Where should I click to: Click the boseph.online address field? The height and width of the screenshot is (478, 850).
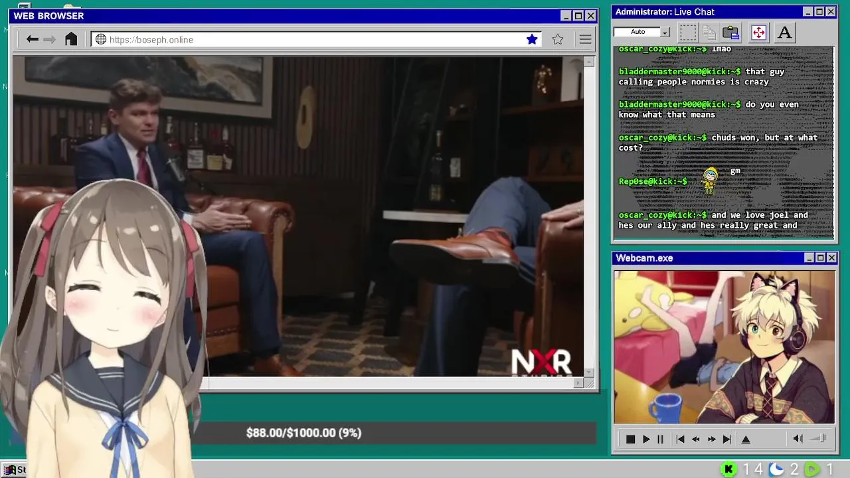[x=316, y=39]
